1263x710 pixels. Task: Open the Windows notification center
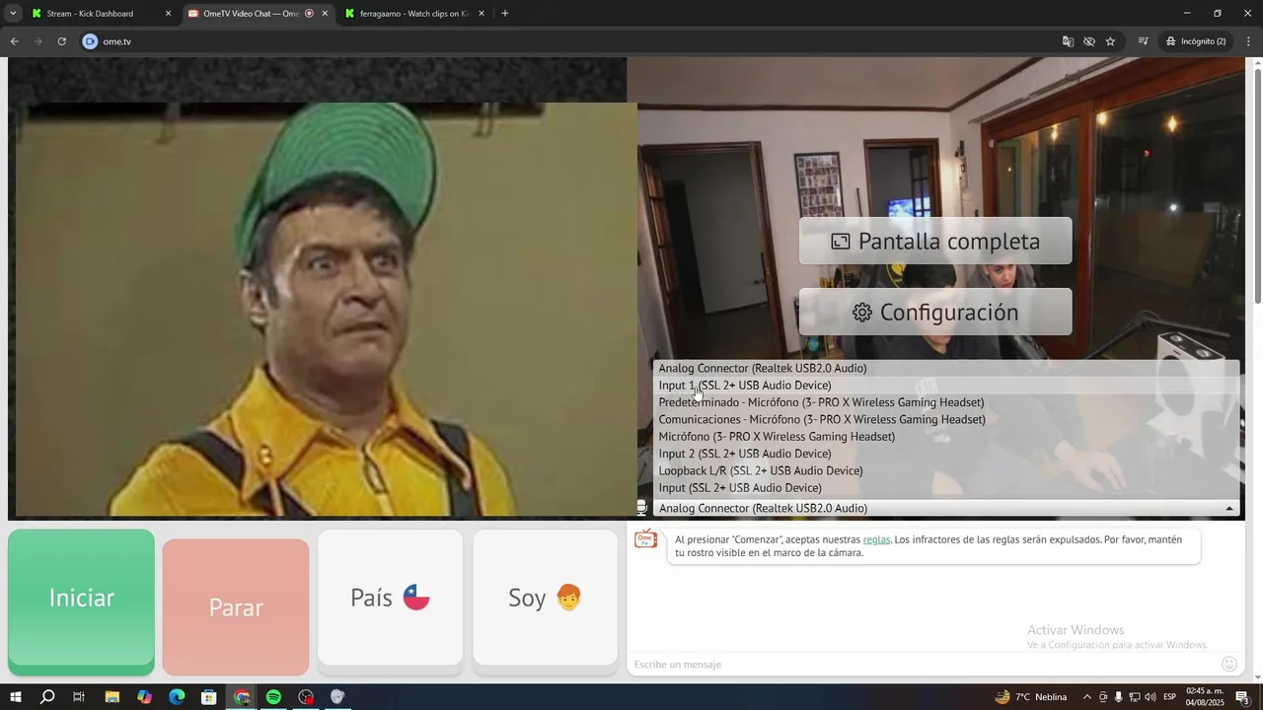click(x=1242, y=697)
